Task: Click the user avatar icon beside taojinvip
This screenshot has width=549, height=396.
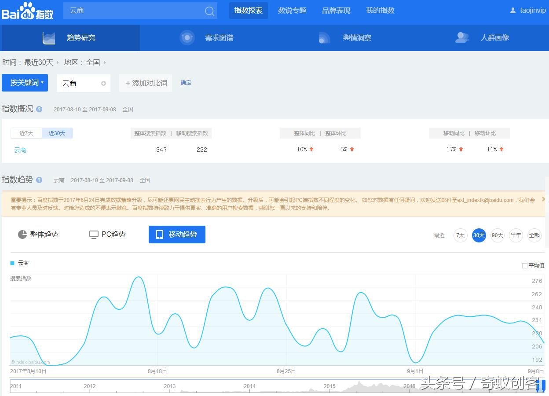Action: (x=513, y=11)
